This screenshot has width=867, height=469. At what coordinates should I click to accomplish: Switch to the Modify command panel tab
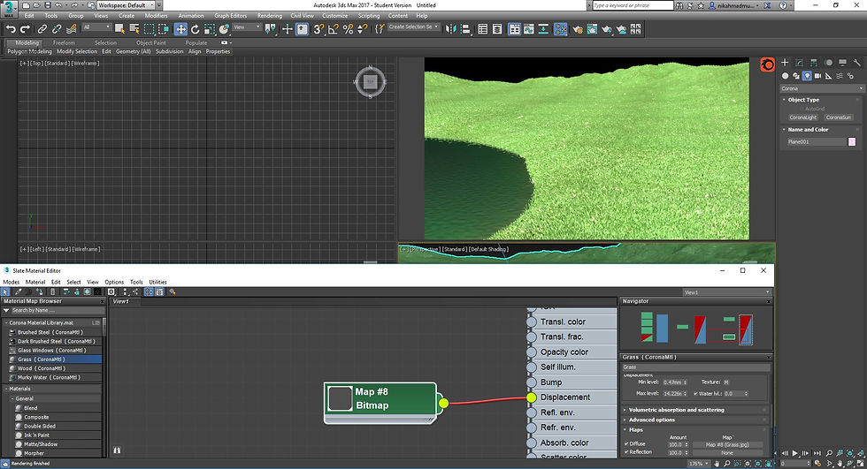799,63
